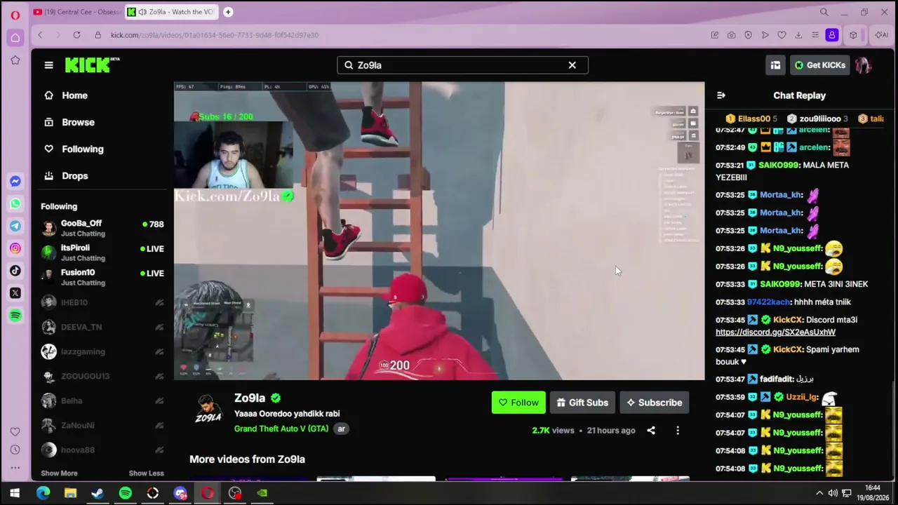Open Opera sidebar Home start page

point(15,38)
